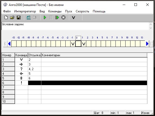Click the V mark toolbar button
The height and width of the screenshot is (116, 155).
(x=73, y=18)
